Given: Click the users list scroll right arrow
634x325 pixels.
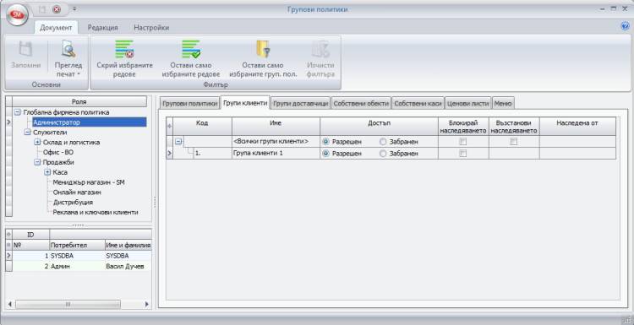Looking at the screenshot, I should (147, 304).
